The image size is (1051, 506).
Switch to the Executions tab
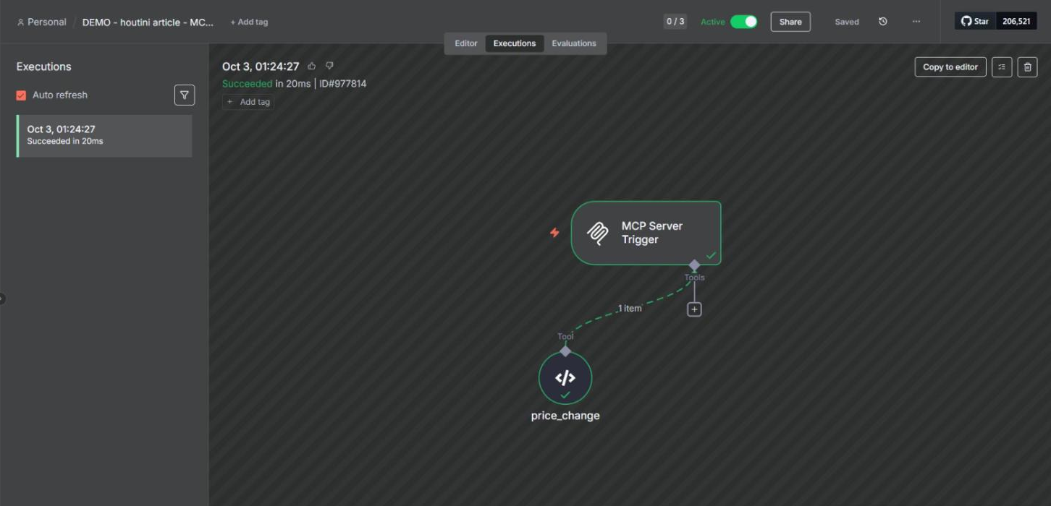pyautogui.click(x=515, y=43)
